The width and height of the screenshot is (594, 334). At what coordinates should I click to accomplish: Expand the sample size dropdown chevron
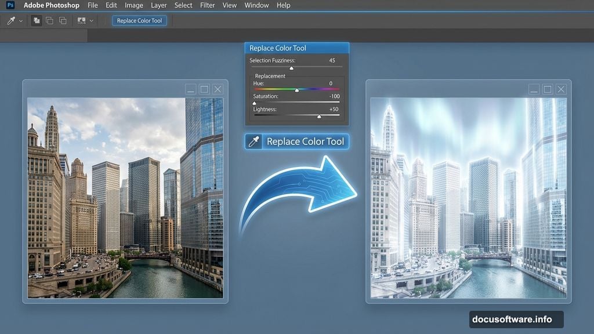(x=91, y=21)
